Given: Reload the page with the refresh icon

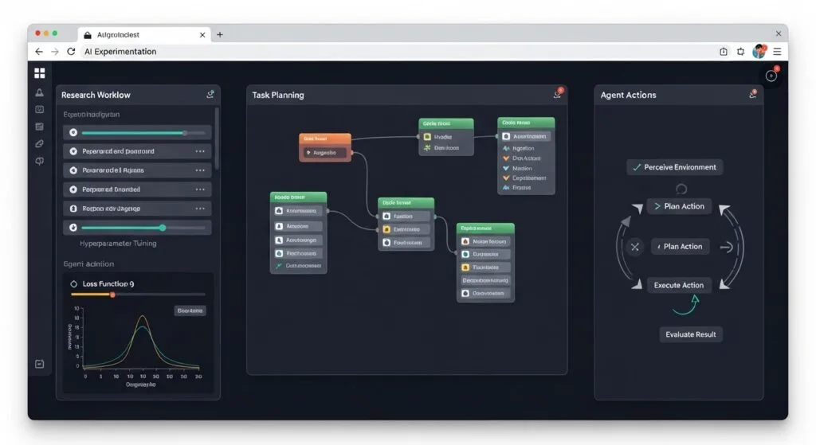Looking at the screenshot, I should click(71, 52).
